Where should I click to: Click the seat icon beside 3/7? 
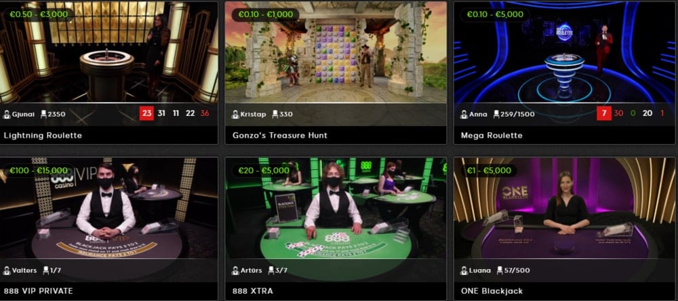click(x=271, y=270)
